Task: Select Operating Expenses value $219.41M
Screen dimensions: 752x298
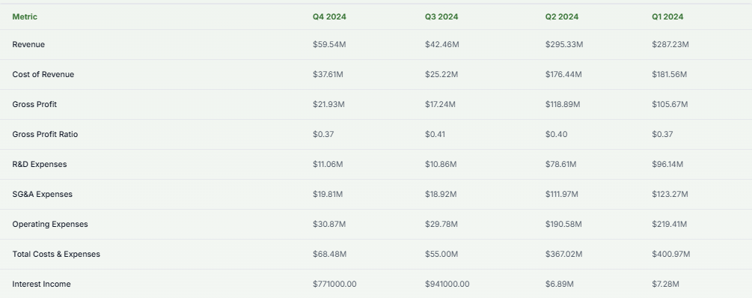Action: [x=670, y=224]
